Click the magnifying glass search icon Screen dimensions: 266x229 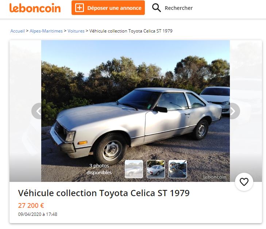157,8
